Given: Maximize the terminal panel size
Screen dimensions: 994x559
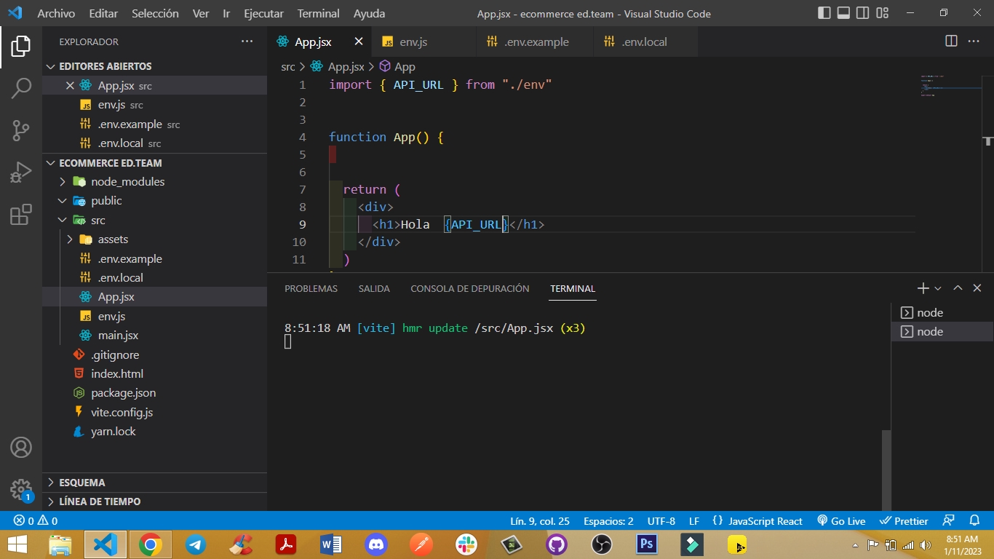Looking at the screenshot, I should [958, 288].
